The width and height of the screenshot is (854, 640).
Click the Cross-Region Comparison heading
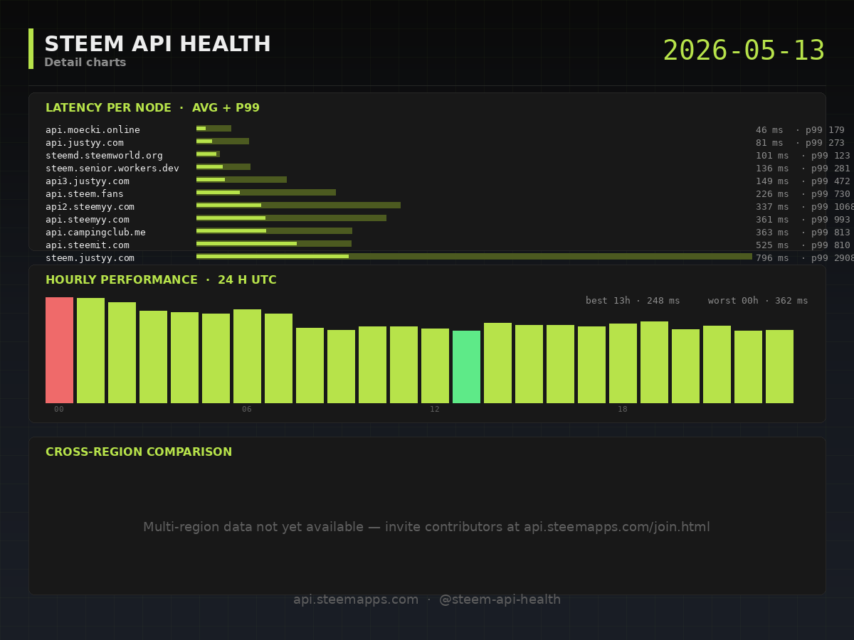point(139,452)
